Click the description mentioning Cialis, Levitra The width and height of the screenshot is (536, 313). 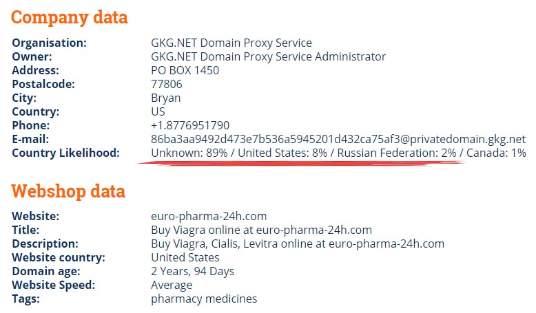point(298,244)
